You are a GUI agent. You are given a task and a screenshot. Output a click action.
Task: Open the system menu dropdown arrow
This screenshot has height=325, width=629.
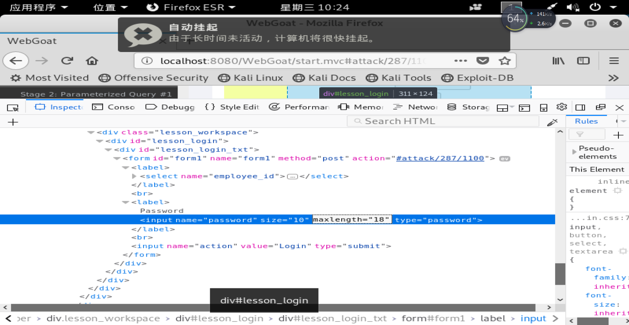(x=614, y=7)
